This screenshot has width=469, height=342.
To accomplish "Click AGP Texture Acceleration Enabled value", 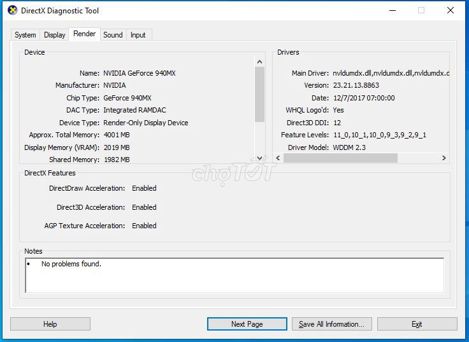I will point(144,226).
